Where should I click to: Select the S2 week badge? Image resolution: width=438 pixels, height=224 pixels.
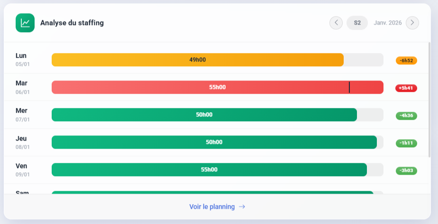click(357, 23)
